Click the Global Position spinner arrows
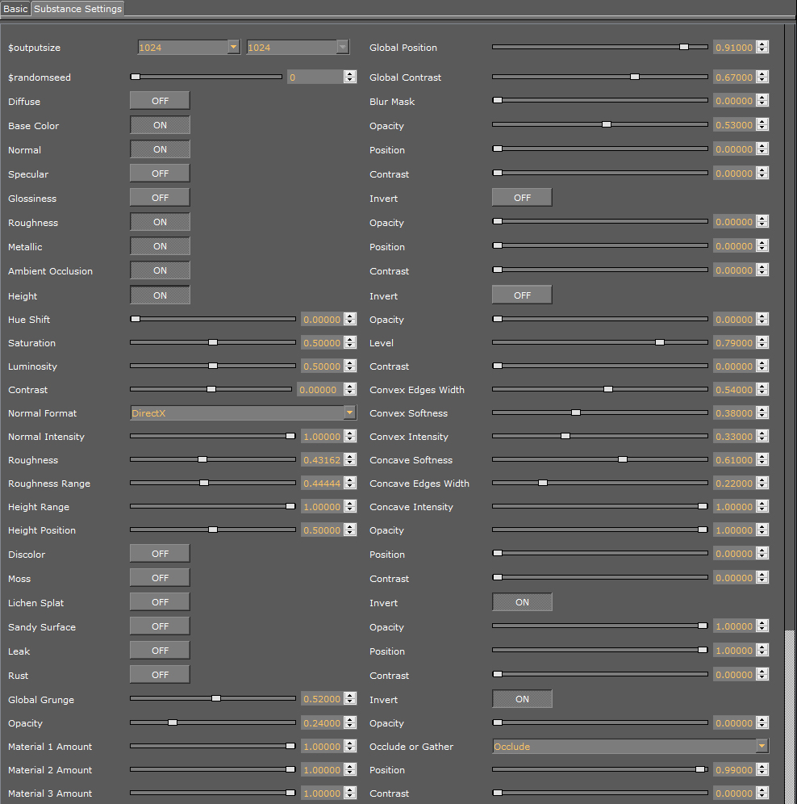Screen dimensions: 797x804 coord(762,48)
